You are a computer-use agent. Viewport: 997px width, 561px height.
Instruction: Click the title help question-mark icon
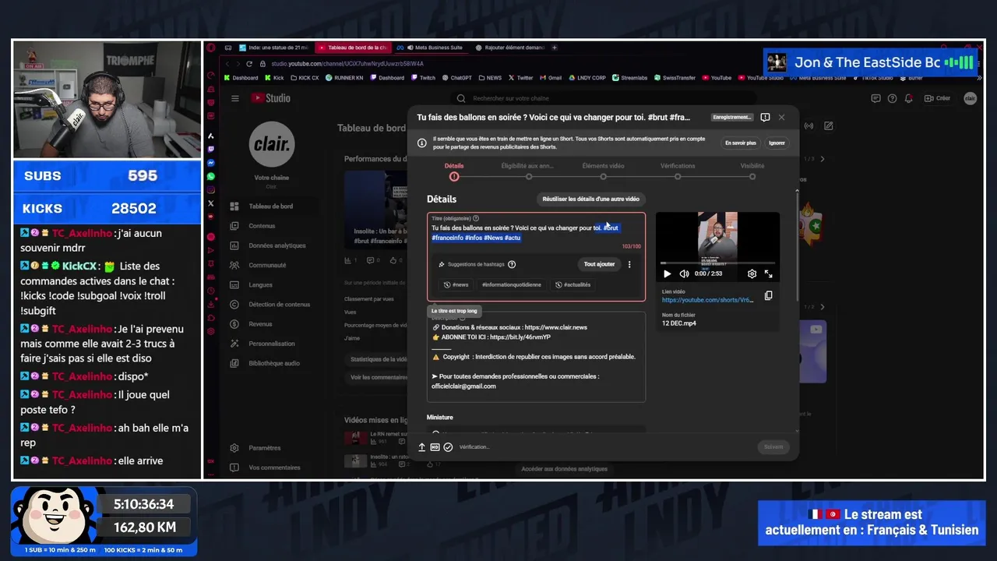coord(476,218)
